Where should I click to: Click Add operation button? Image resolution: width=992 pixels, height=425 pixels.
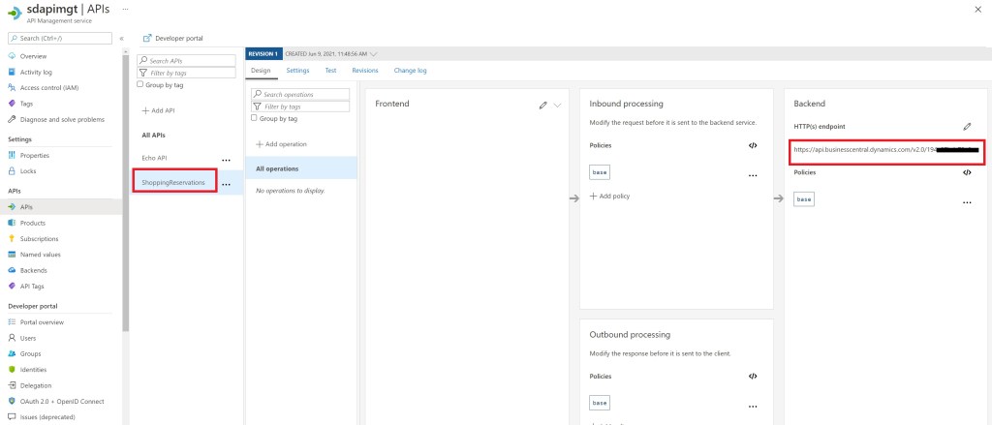(282, 143)
